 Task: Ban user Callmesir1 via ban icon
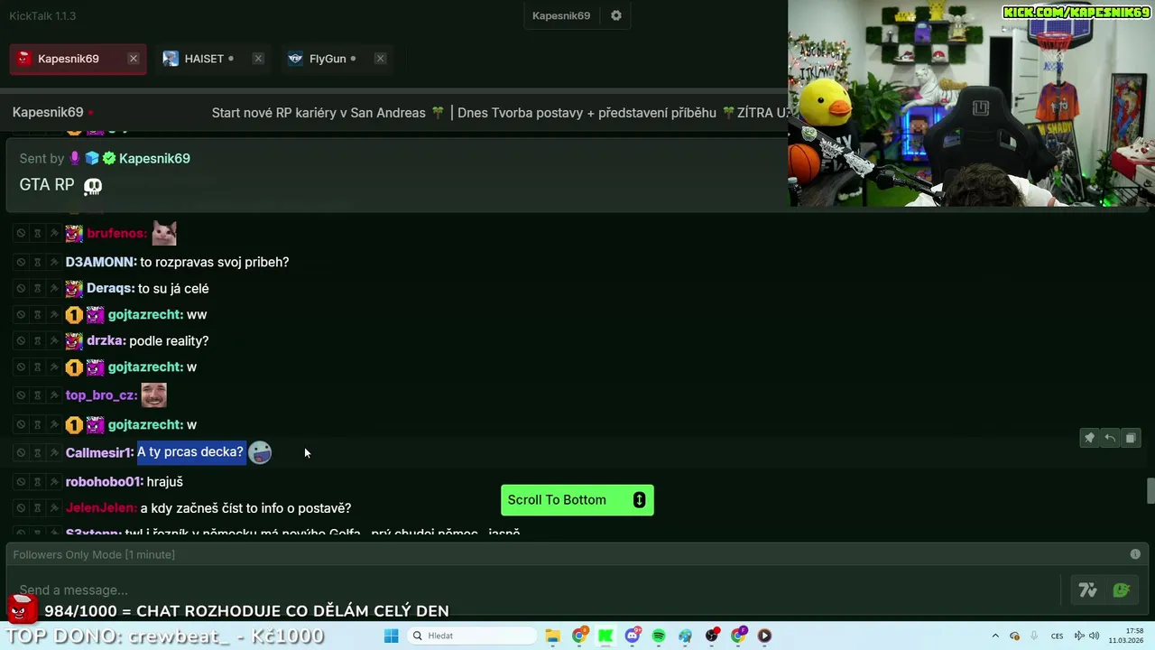[21, 452]
